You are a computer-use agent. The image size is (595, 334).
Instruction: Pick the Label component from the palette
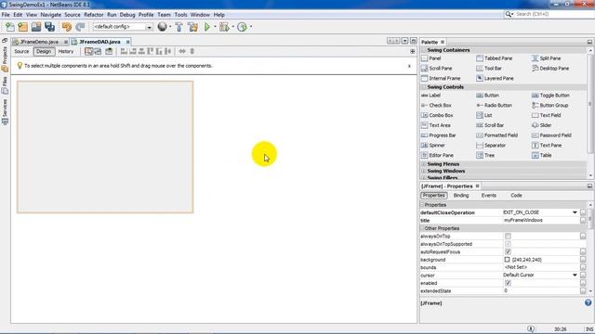(431, 96)
